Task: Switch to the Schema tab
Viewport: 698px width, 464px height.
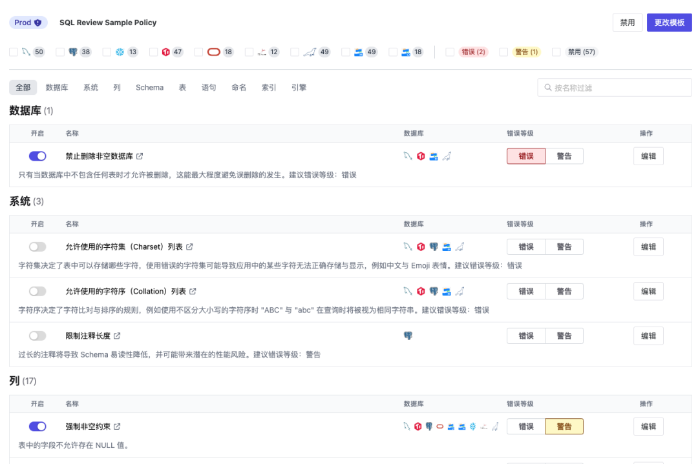Action: click(x=149, y=88)
